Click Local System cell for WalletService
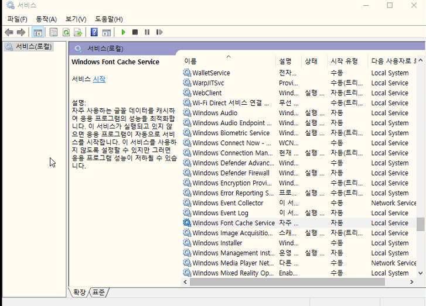This screenshot has width=426, height=306. 390,73
